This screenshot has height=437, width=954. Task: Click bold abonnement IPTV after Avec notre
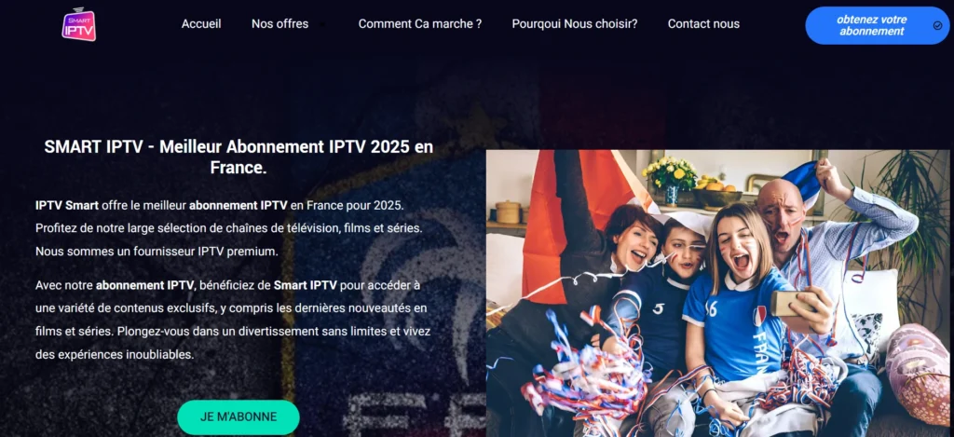[144, 284]
